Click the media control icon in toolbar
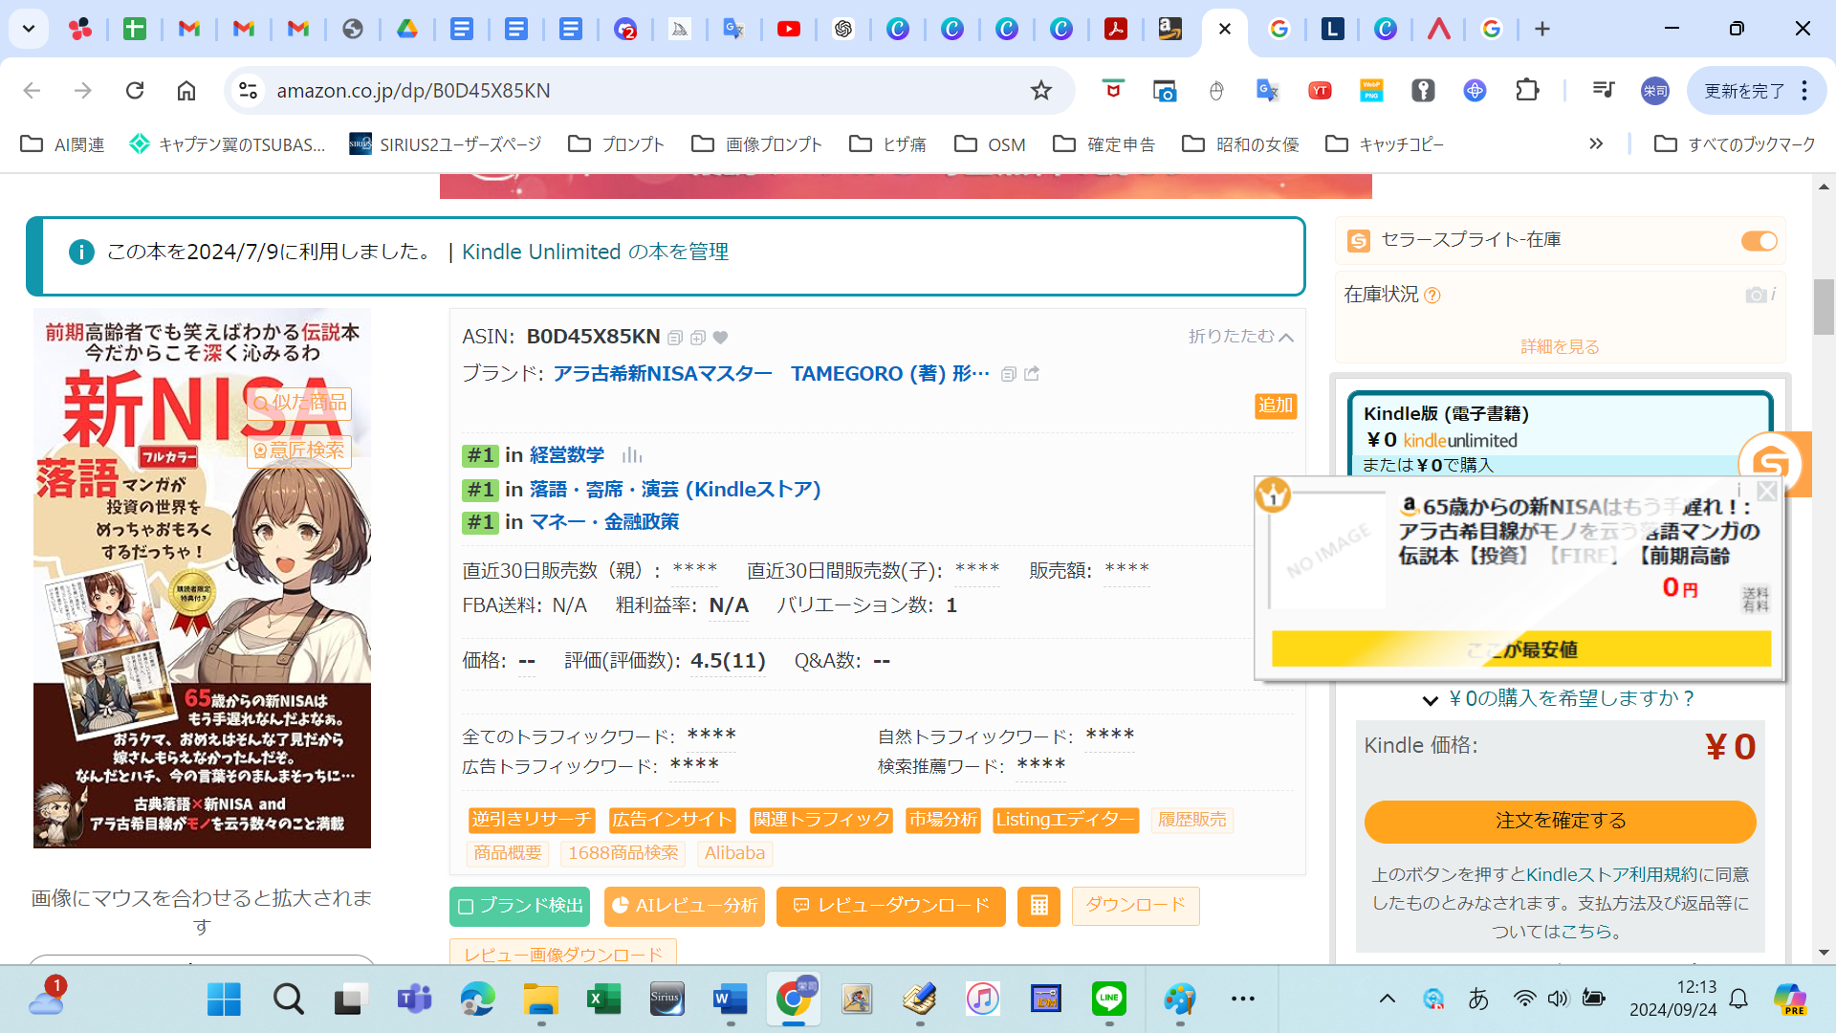 point(1604,90)
